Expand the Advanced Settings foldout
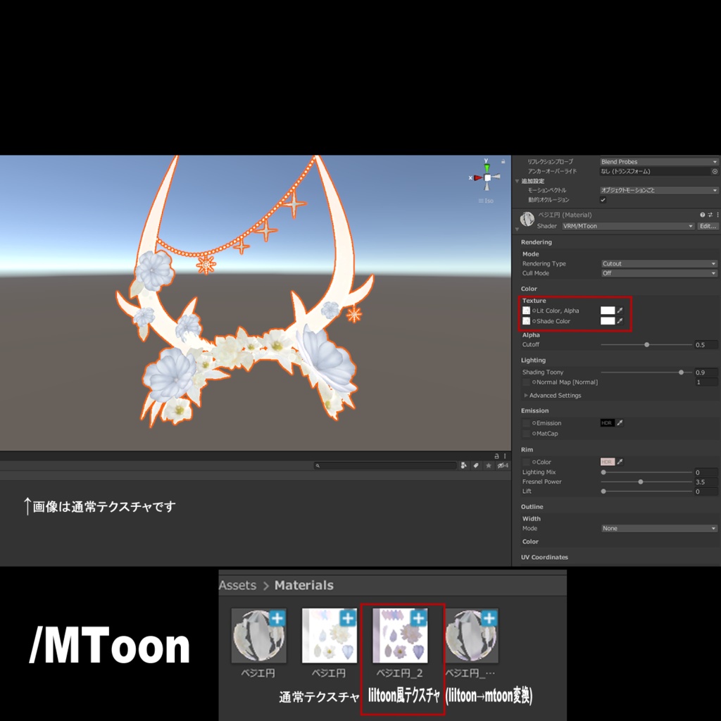The image size is (721, 721). (526, 396)
